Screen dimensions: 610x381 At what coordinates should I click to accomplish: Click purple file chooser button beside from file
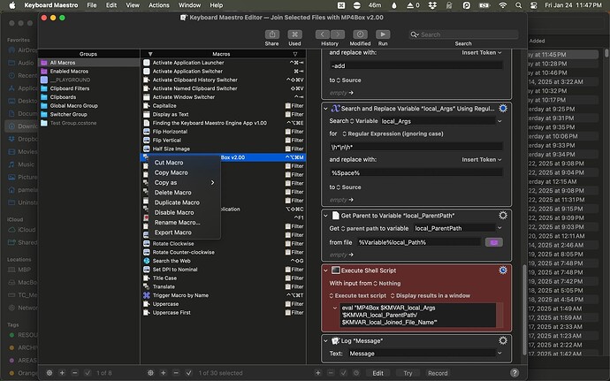(x=494, y=242)
